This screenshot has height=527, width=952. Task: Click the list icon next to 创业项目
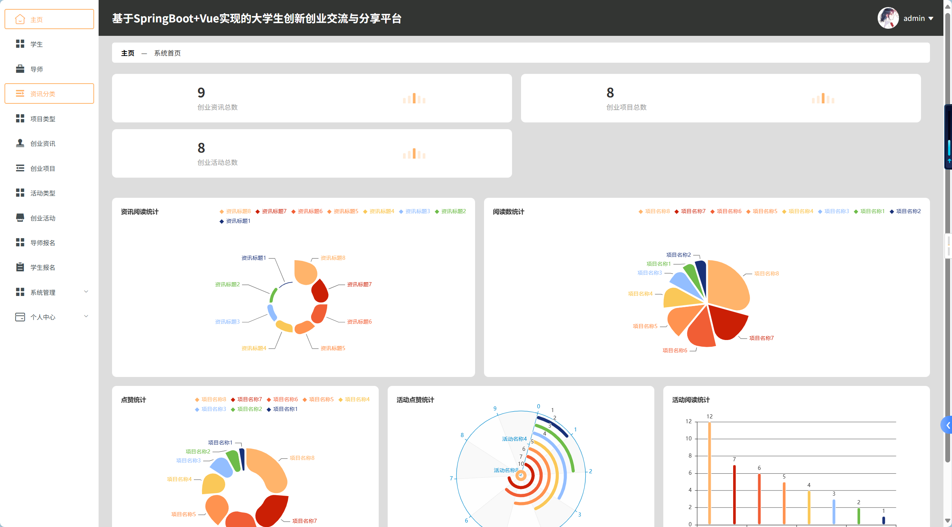(x=20, y=168)
